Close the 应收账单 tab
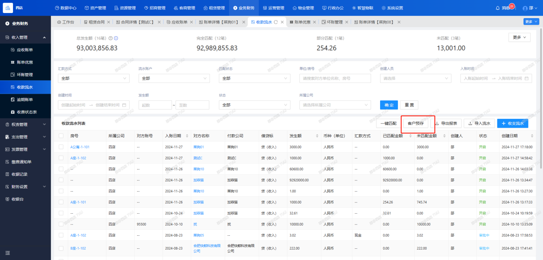 (x=191, y=22)
